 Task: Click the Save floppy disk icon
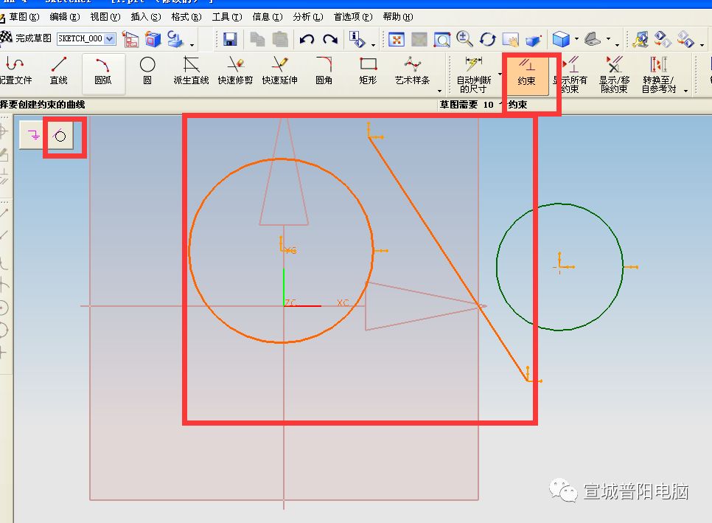[x=230, y=39]
